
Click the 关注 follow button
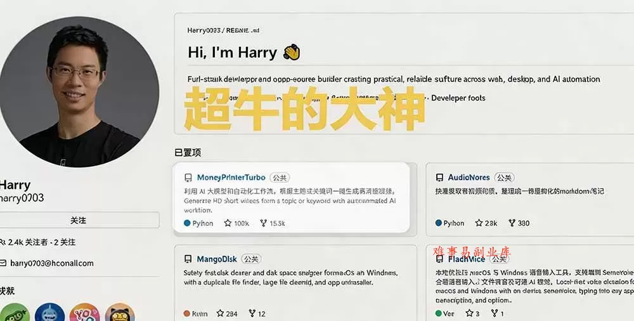[x=79, y=220]
